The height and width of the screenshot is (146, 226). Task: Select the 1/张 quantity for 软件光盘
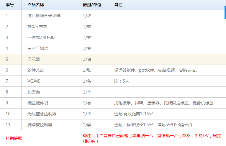tap(87, 70)
